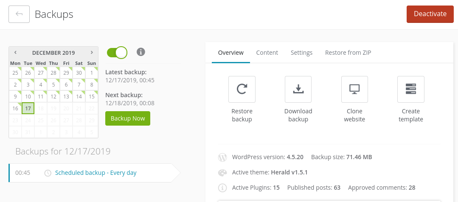Click the Create template icon
This screenshot has height=202, width=458.
tap(410, 89)
